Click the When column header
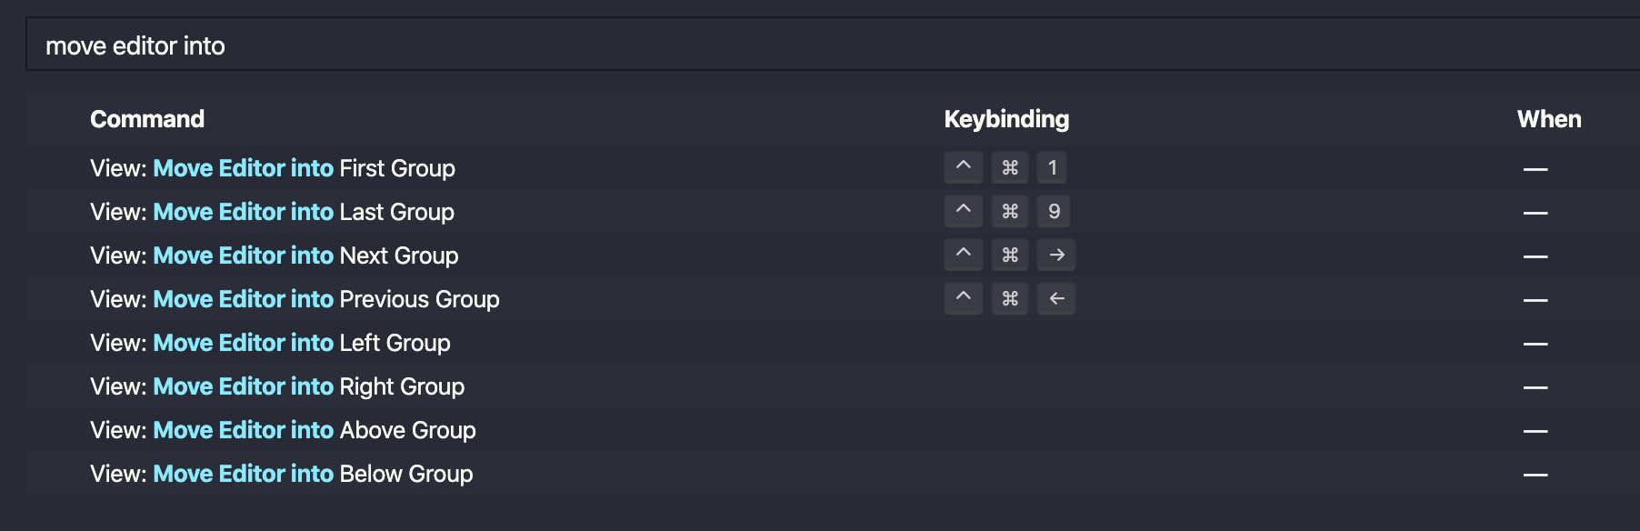The image size is (1640, 531). [1547, 119]
